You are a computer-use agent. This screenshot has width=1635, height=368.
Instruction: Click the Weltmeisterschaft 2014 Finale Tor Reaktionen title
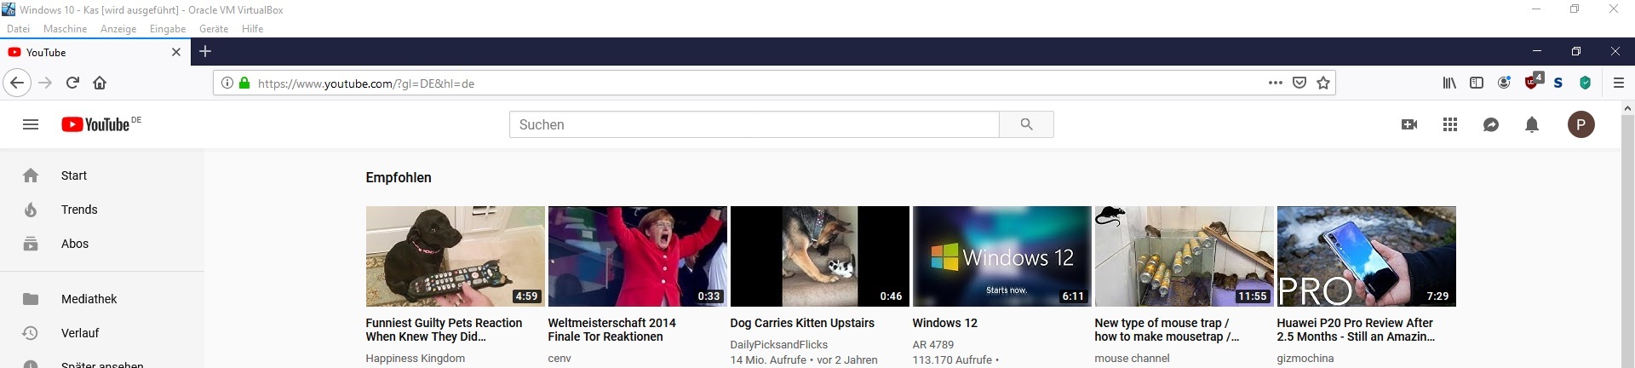point(612,330)
